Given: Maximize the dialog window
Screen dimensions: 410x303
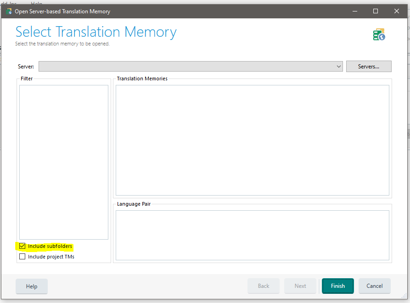Looking at the screenshot, I should pyautogui.click(x=376, y=11).
